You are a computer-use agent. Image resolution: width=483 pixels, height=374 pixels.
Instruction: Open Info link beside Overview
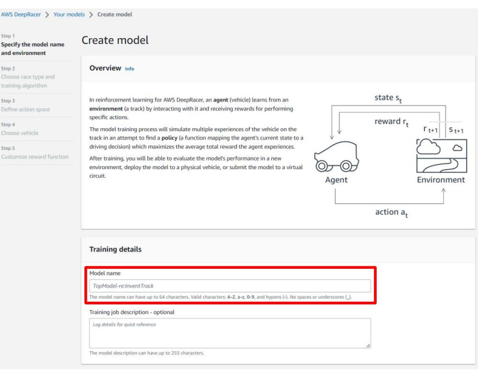[x=129, y=69]
